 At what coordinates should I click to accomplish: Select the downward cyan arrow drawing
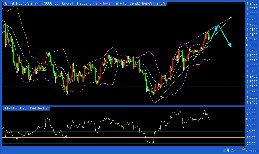click(x=225, y=37)
